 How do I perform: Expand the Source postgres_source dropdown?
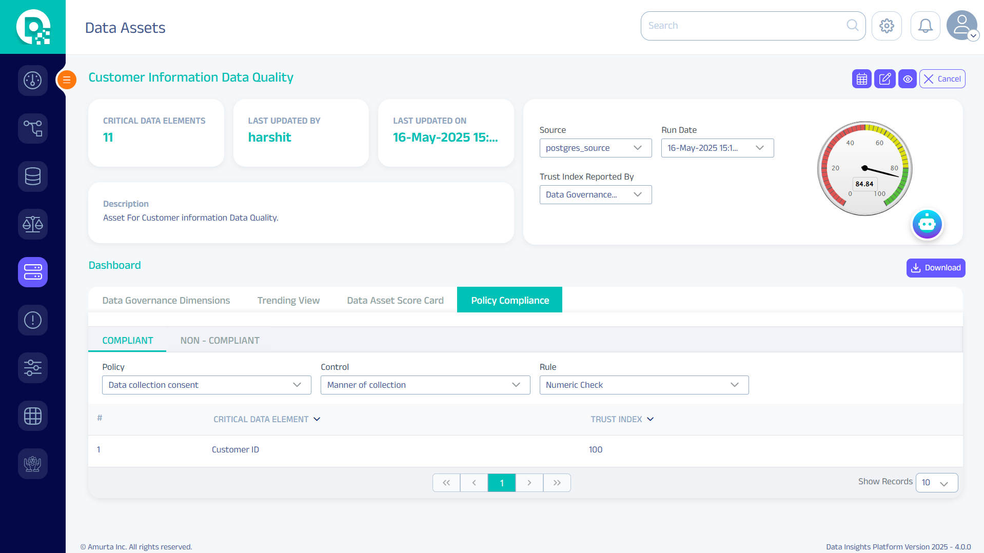(595, 148)
